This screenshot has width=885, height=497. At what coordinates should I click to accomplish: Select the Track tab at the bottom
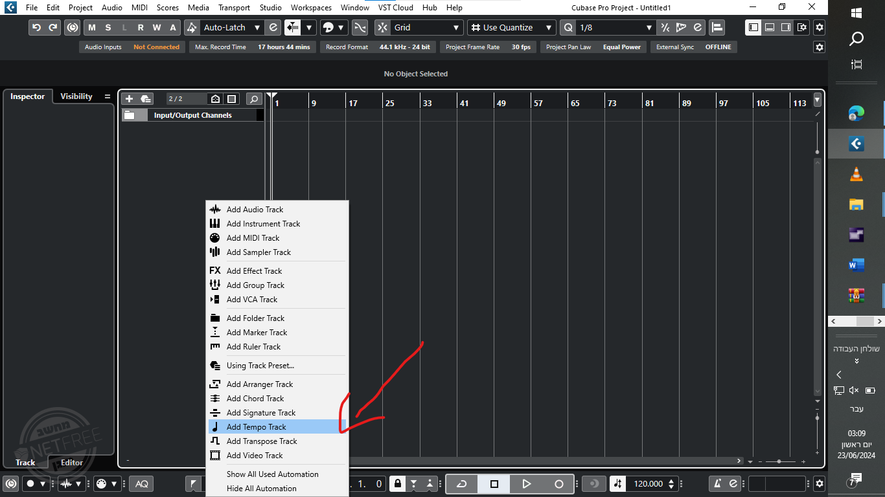click(25, 463)
